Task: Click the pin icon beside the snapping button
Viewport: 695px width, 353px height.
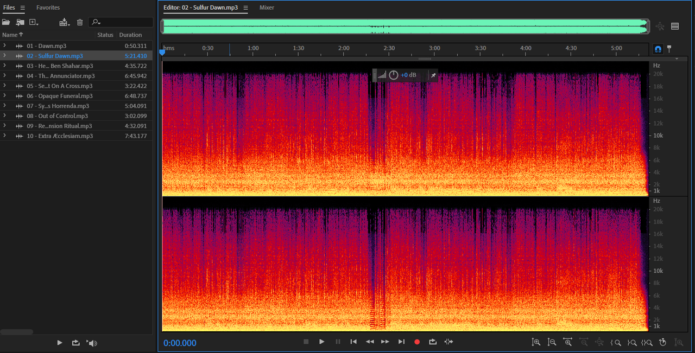Action: [669, 49]
